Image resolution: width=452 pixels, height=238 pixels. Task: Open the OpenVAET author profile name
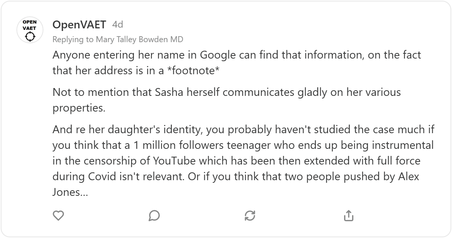pyautogui.click(x=79, y=25)
